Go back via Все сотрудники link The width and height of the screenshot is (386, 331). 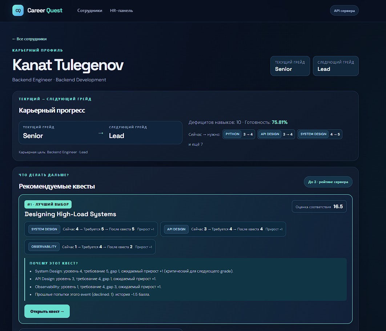point(29,39)
